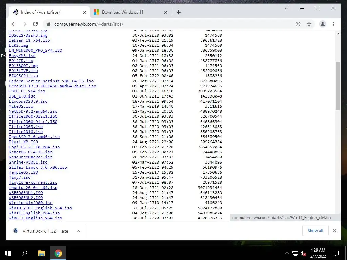Expand VirtualBox download options chevron

click(78, 231)
